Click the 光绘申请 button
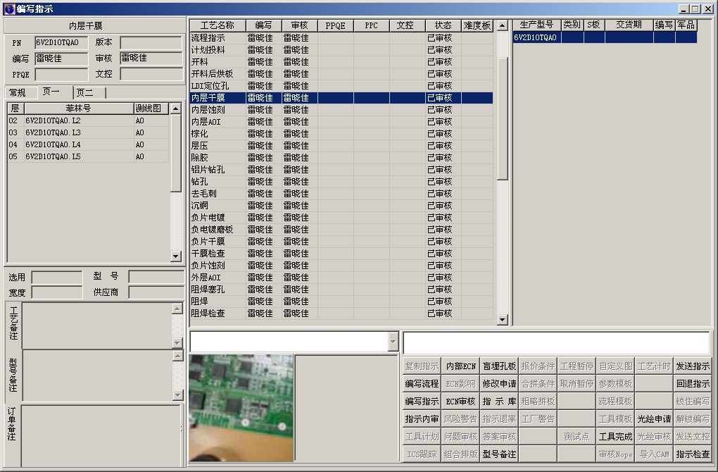Viewport: 718px width, 472px height. [x=654, y=419]
